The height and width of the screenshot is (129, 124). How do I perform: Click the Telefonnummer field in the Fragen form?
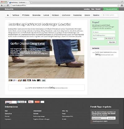(x=104, y=35)
